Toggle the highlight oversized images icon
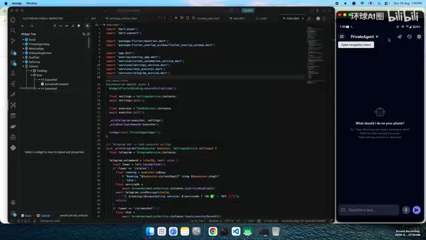The width and height of the screenshot is (426, 240). (79, 26)
